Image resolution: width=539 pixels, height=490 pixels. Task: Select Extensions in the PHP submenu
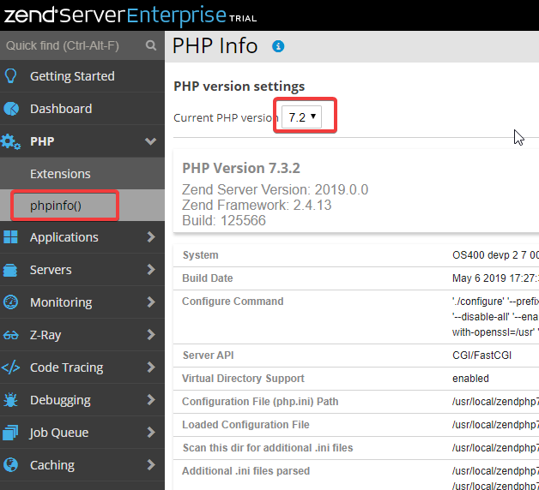(60, 174)
